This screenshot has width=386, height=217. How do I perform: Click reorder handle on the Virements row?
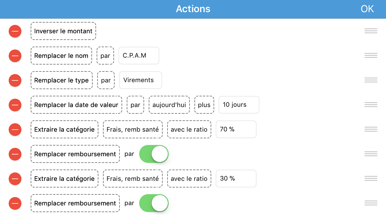(371, 80)
